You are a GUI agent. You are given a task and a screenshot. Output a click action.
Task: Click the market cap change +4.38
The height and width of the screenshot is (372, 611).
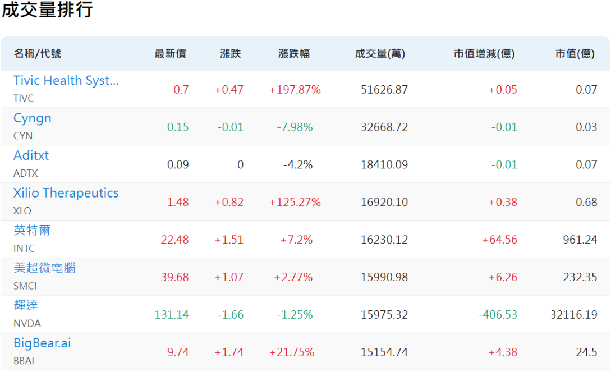tap(503, 352)
